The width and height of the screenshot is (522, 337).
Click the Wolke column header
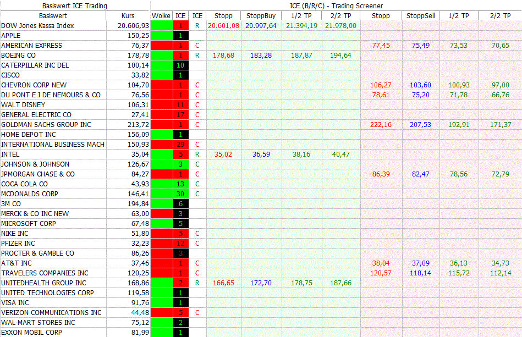point(161,15)
